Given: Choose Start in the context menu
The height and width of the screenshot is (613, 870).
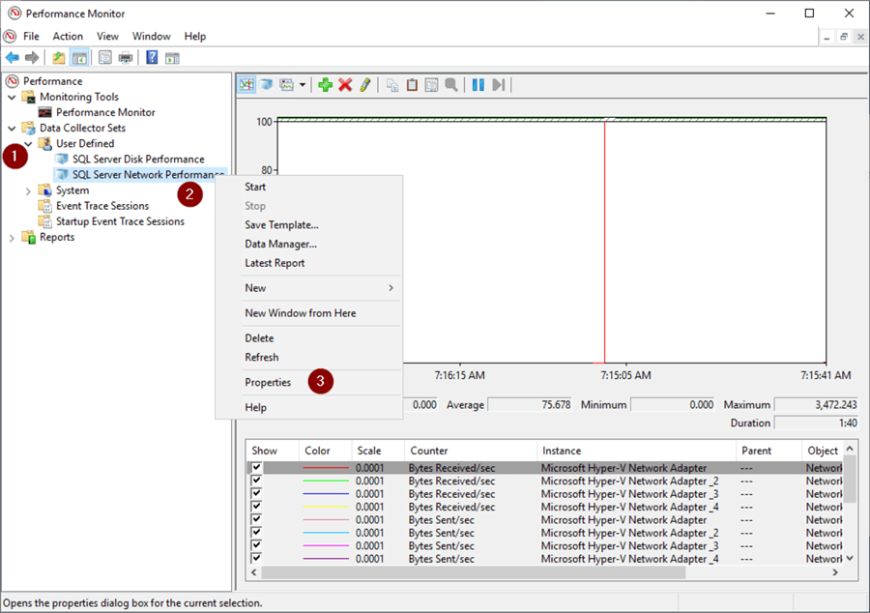Looking at the screenshot, I should (308, 187).
